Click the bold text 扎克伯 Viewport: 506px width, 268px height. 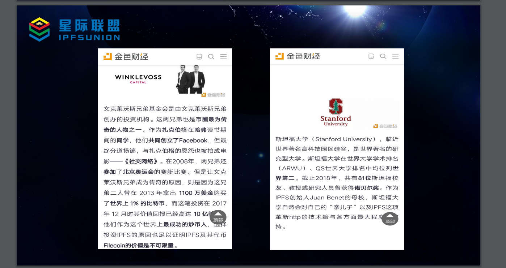click(x=171, y=130)
